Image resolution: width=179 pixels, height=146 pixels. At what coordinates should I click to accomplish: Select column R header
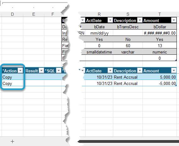pos(99,14)
